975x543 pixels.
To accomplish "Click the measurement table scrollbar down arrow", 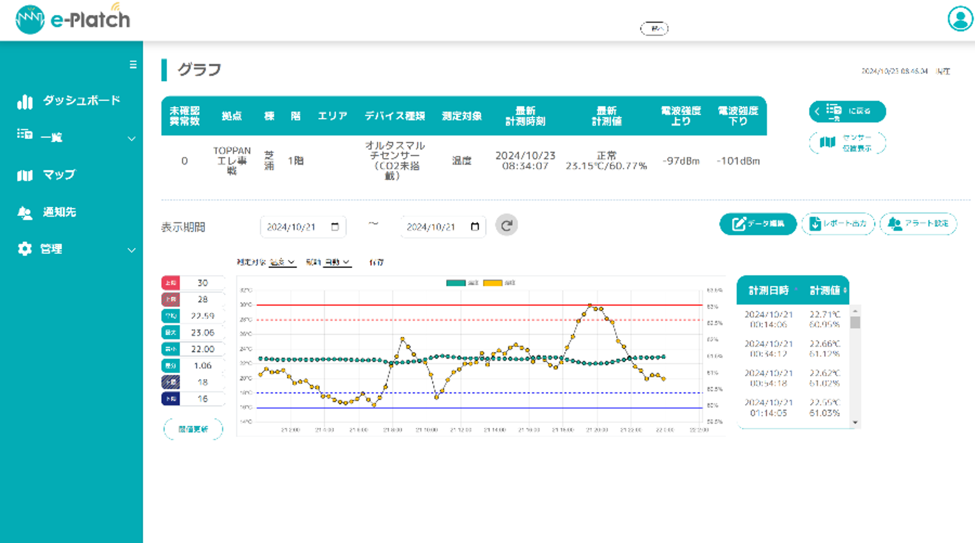I will click(x=855, y=422).
